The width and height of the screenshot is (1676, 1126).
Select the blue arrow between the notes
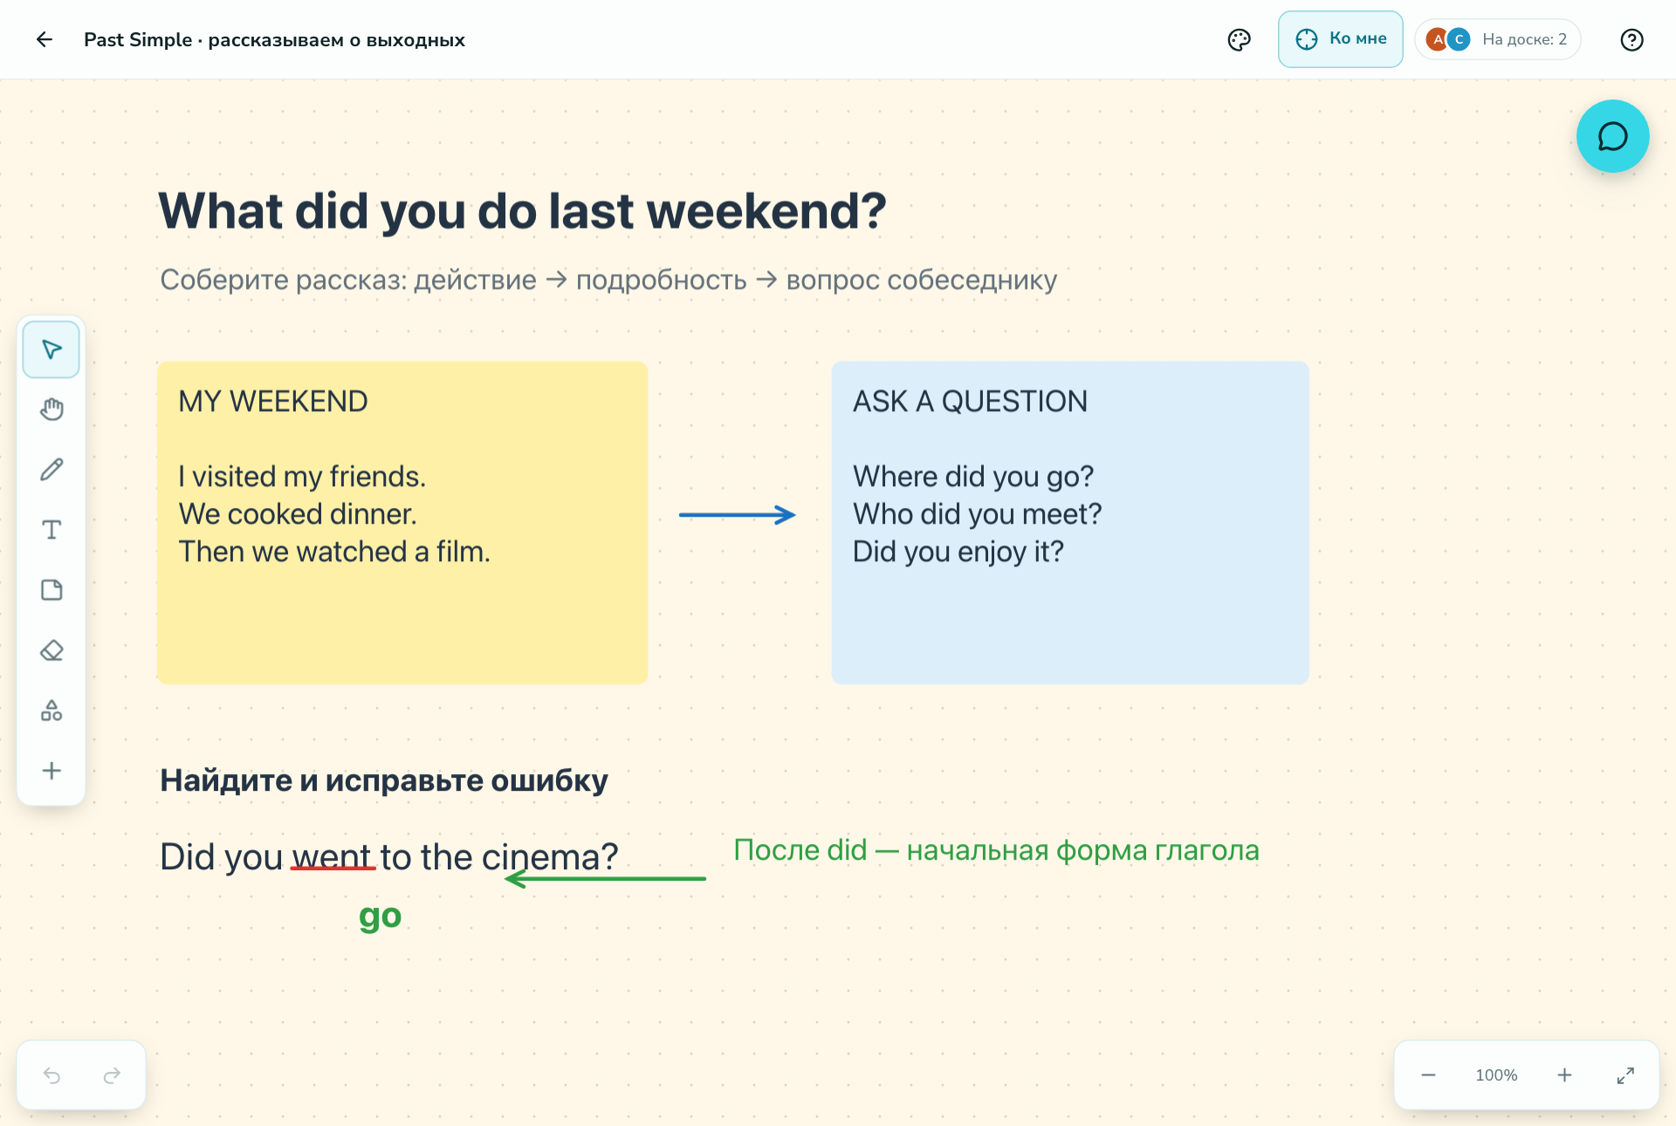tap(738, 515)
